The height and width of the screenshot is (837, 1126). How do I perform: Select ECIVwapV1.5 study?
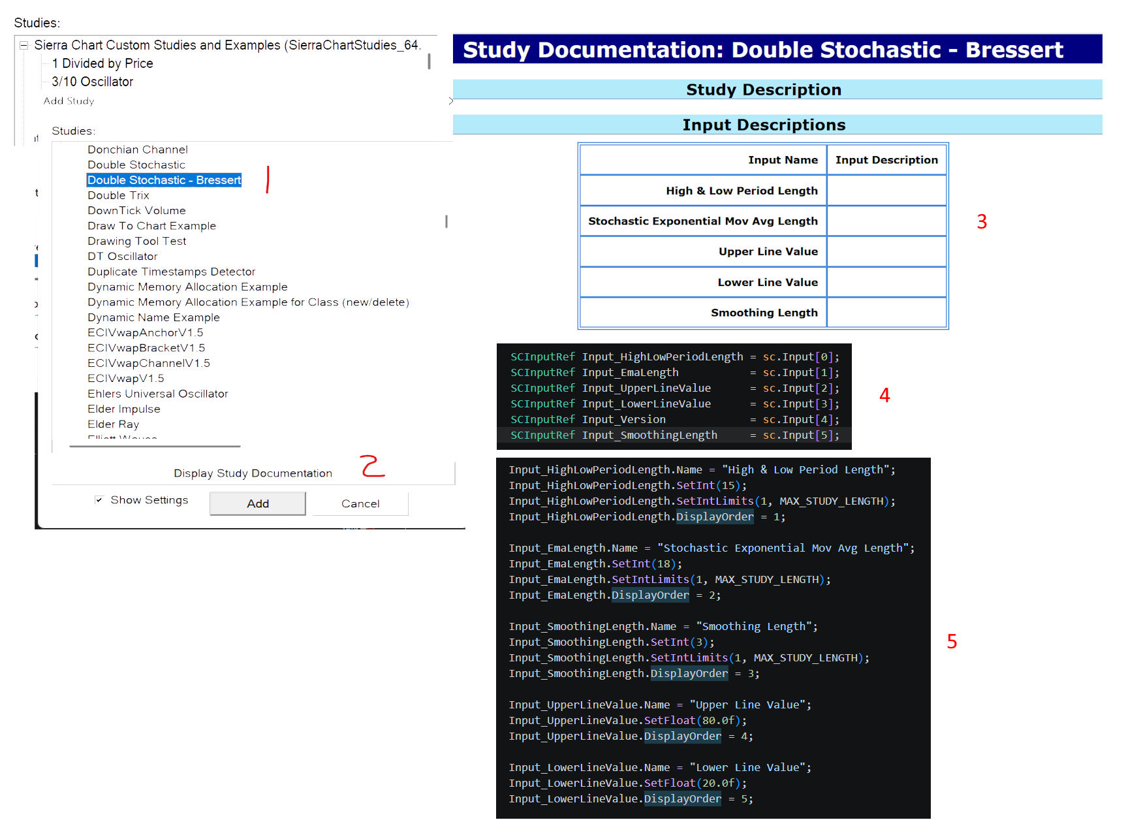(126, 378)
